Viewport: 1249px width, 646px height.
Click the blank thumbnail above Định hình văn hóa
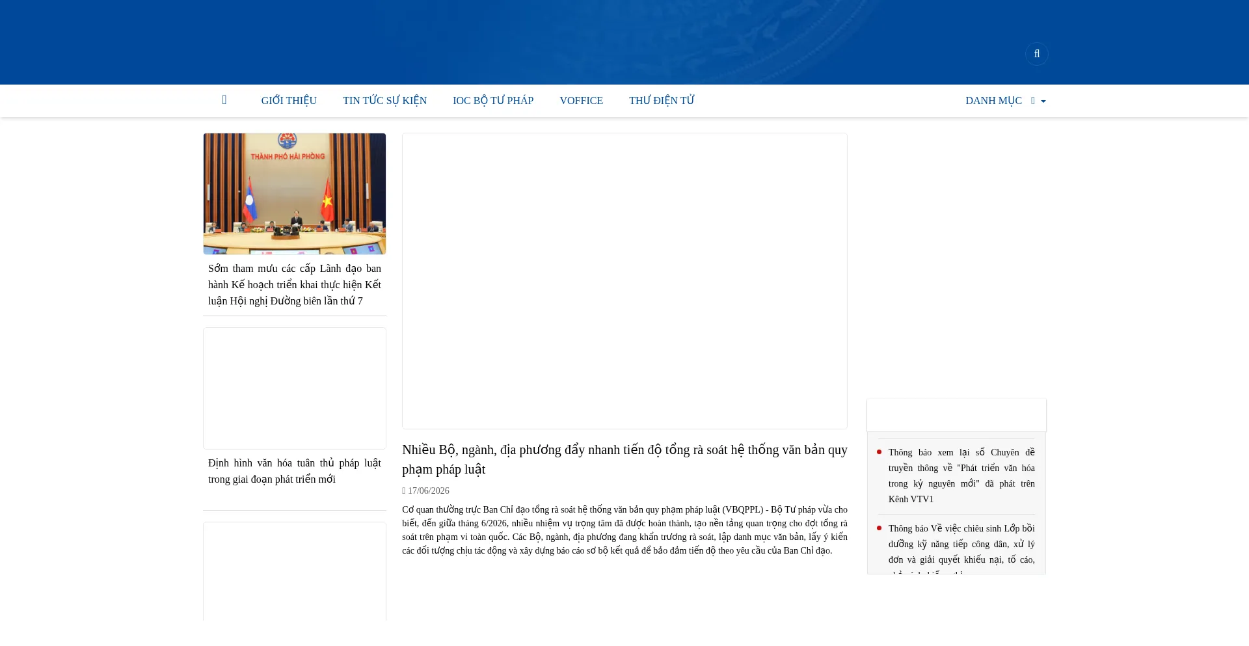(x=295, y=388)
